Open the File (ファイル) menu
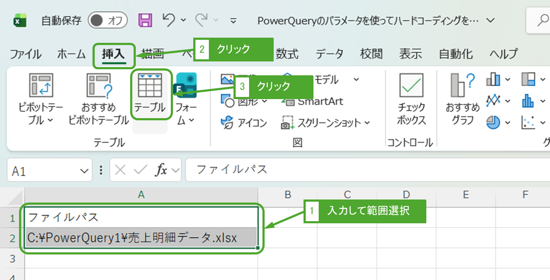Screen dimensions: 550x280 (x=26, y=54)
